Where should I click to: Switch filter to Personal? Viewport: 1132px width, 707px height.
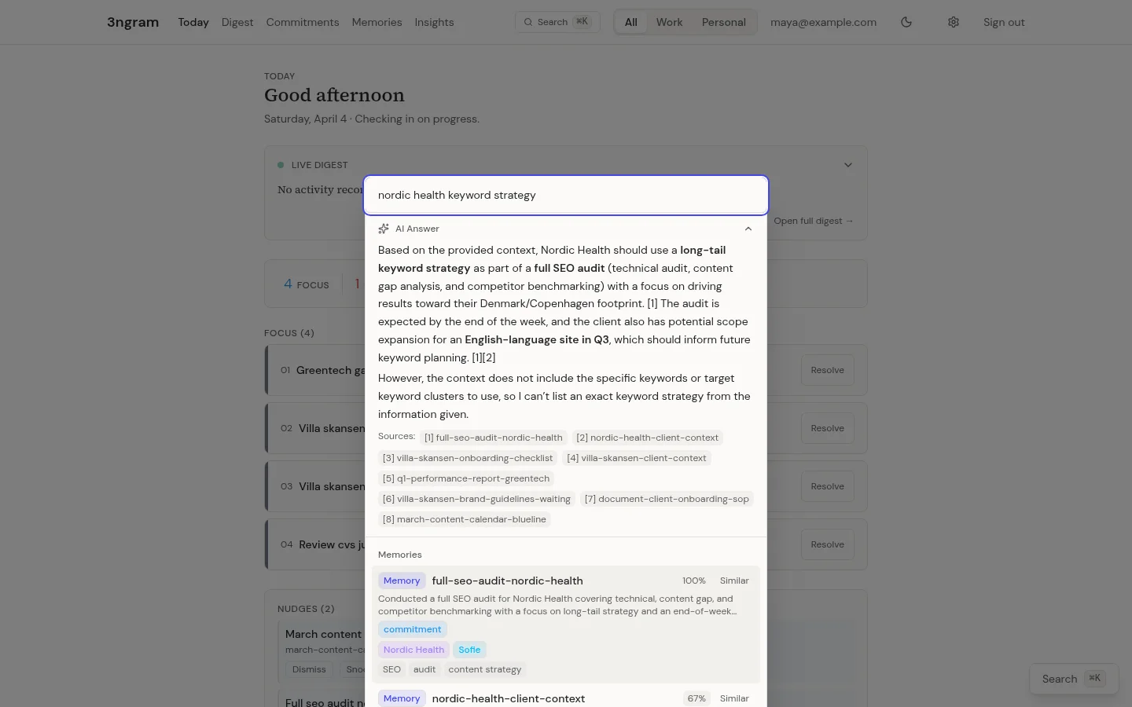tap(723, 22)
